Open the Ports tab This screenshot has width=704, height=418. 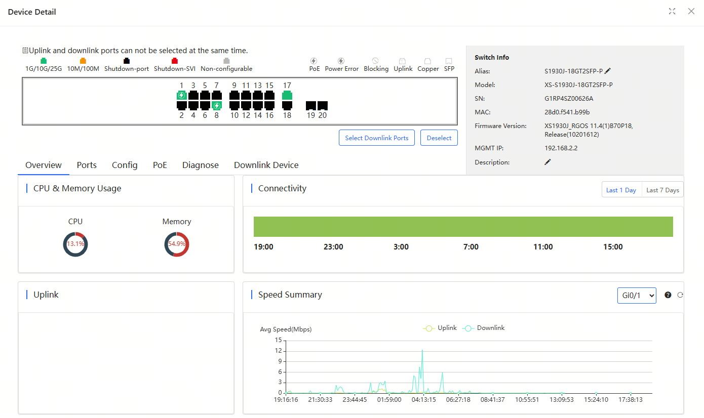pyautogui.click(x=87, y=165)
